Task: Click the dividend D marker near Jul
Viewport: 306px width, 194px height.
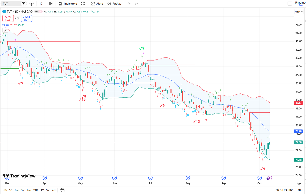Action: point(150,177)
